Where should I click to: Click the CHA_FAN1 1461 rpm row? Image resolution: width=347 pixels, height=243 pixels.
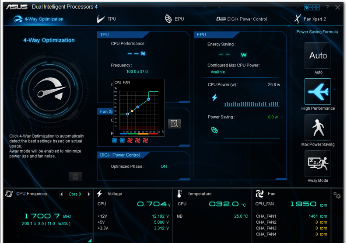(291, 216)
